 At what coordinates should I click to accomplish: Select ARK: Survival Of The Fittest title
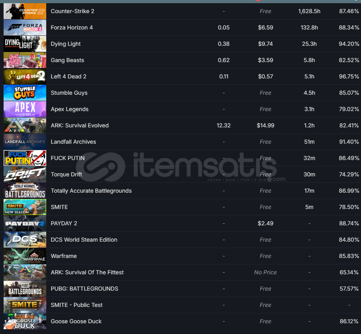[x=87, y=273]
